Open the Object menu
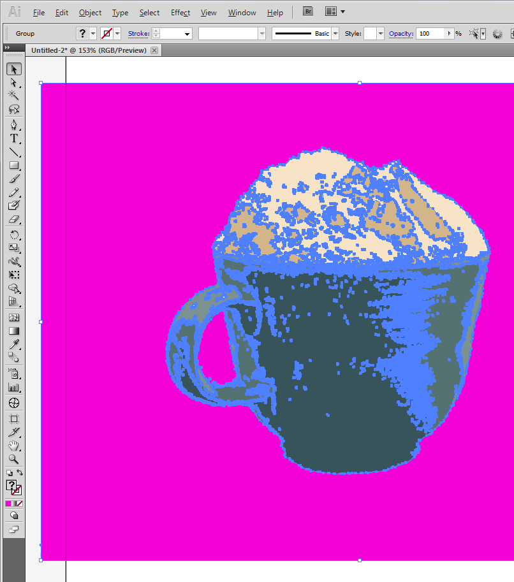The image size is (514, 582). (90, 13)
